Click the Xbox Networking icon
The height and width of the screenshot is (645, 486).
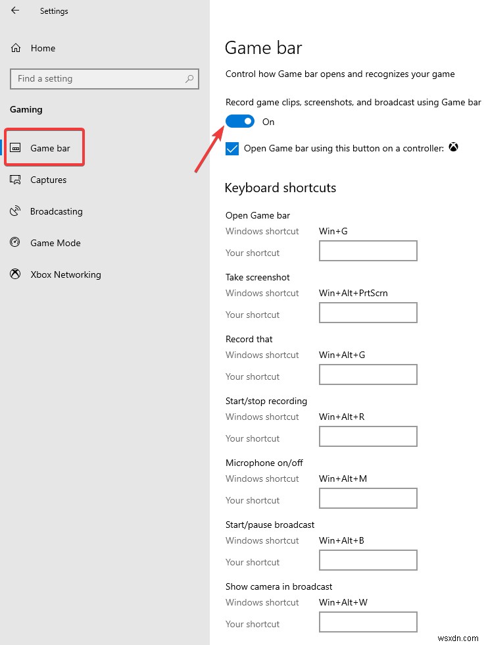coord(15,274)
